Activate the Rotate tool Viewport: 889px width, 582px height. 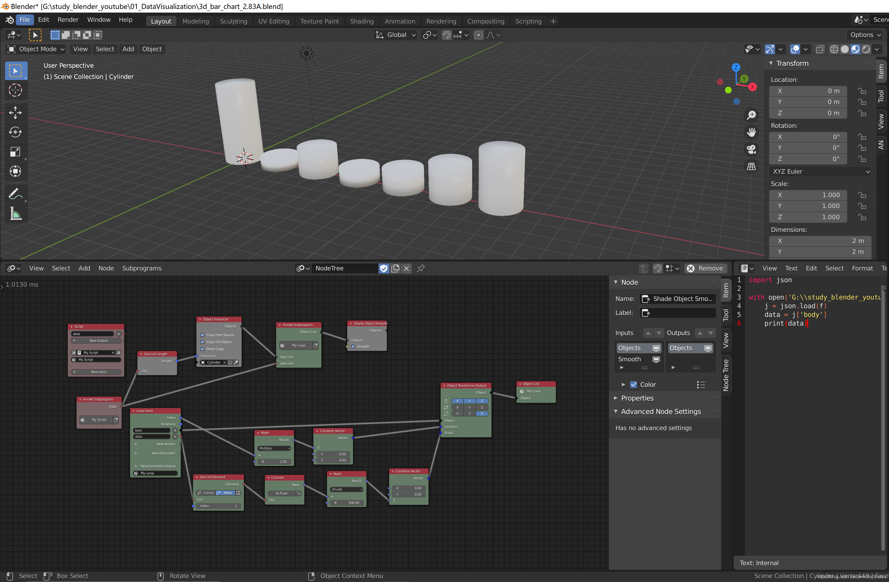coord(15,132)
